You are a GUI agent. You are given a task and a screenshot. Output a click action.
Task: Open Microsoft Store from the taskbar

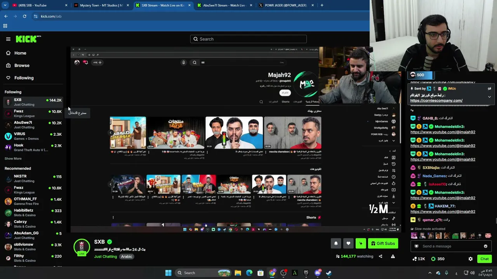click(261, 273)
